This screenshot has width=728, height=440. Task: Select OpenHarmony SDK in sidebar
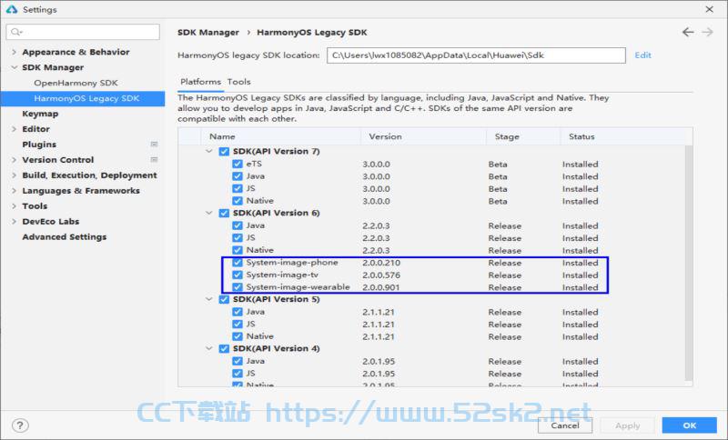tap(76, 83)
